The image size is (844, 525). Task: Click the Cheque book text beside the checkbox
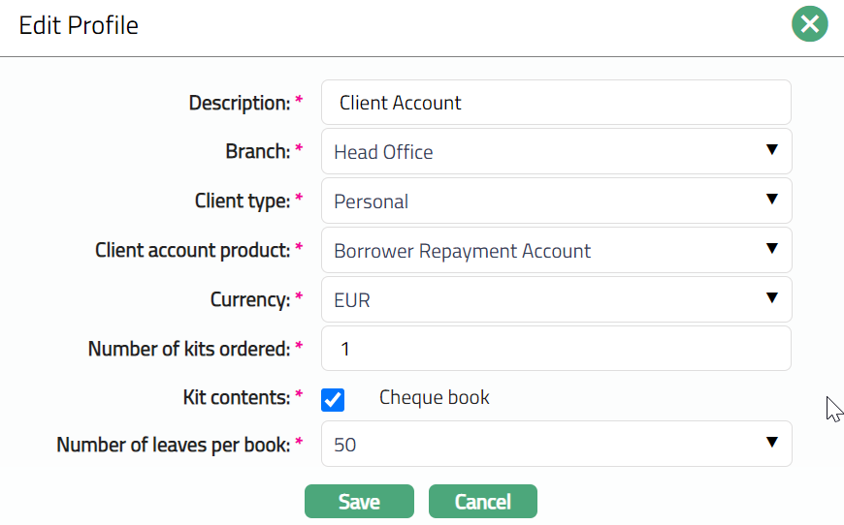pos(434,397)
